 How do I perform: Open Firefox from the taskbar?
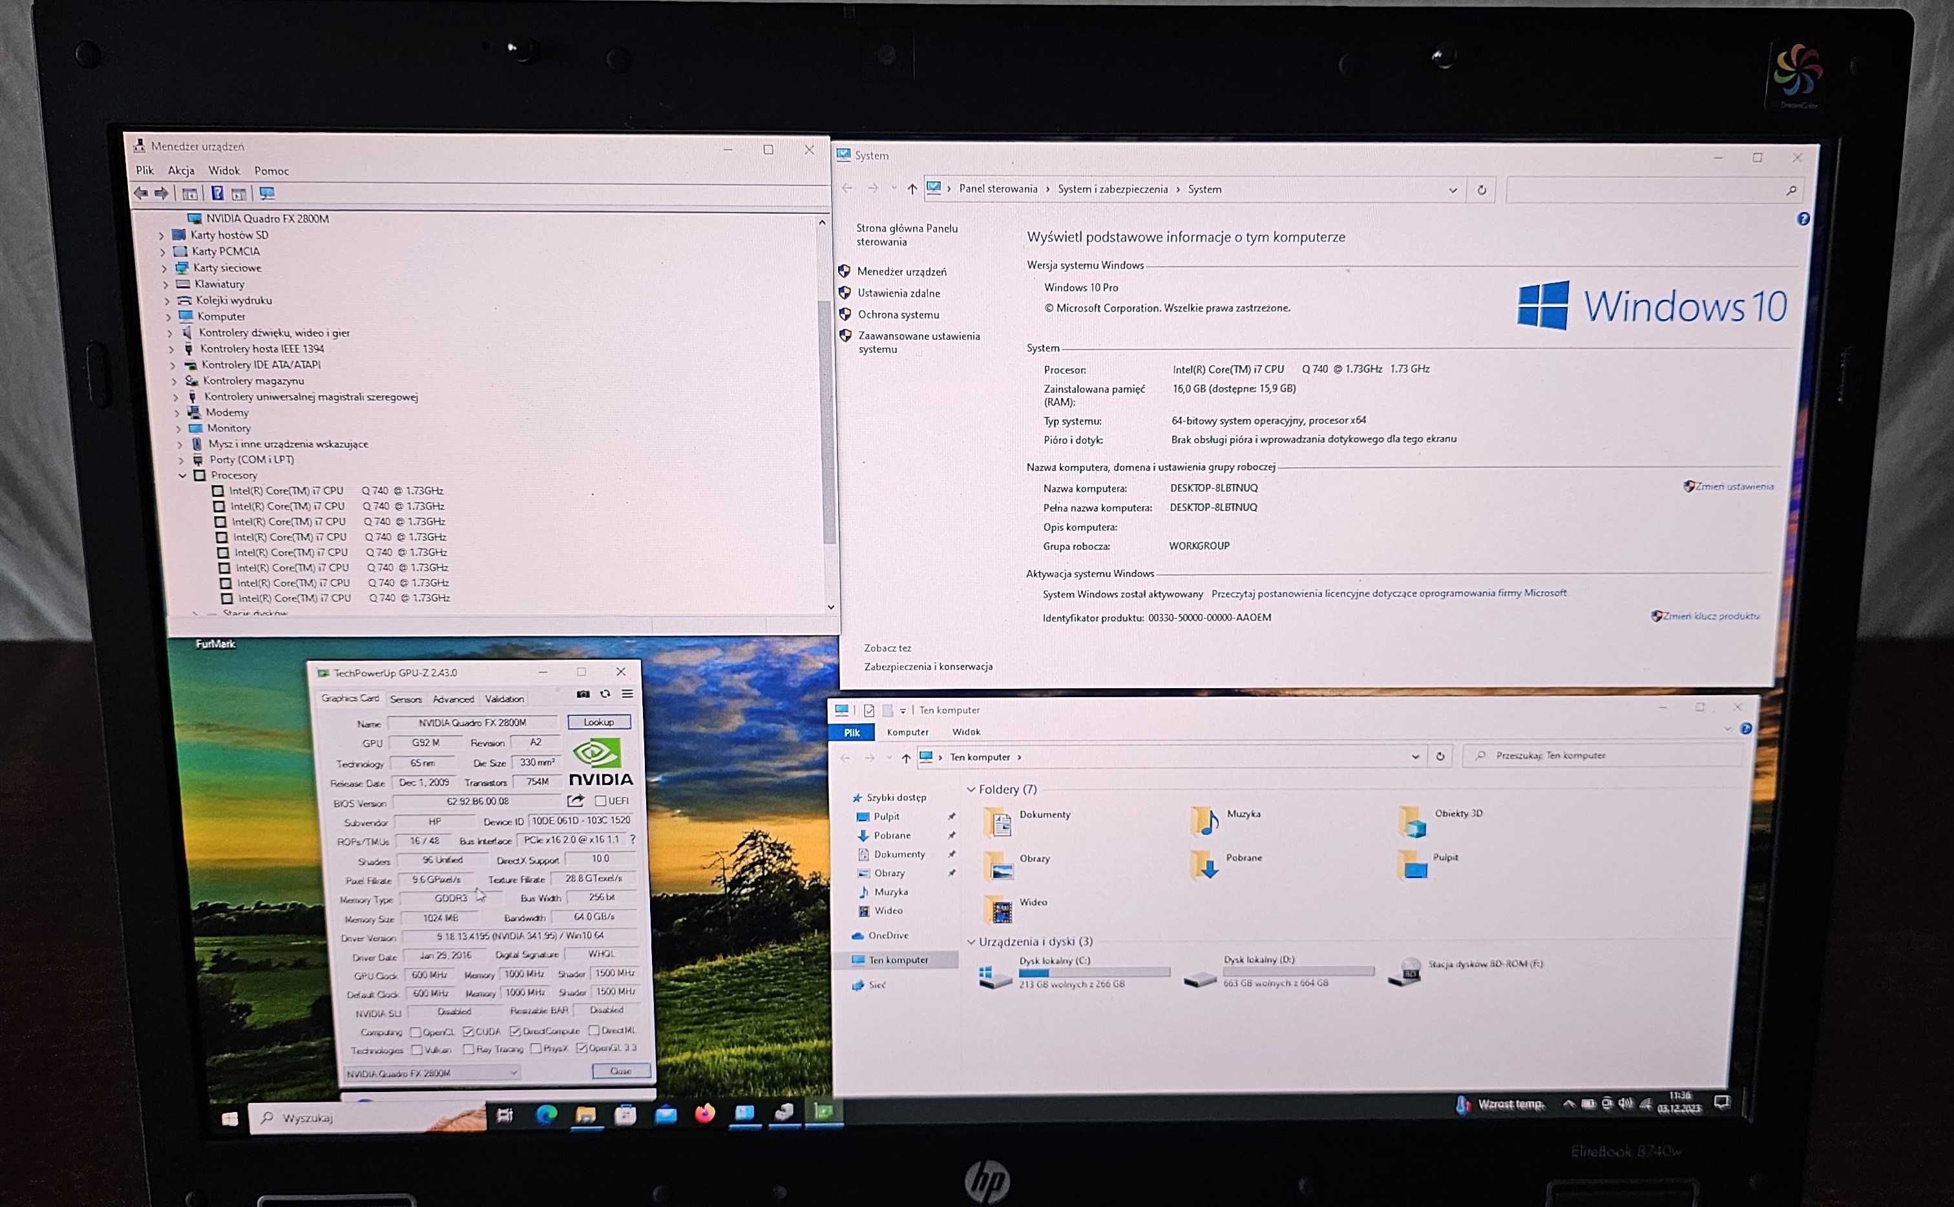pyautogui.click(x=704, y=1113)
